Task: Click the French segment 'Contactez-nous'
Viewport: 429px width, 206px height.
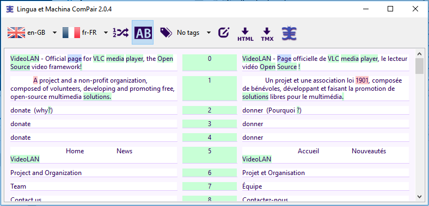Action: pos(265,199)
